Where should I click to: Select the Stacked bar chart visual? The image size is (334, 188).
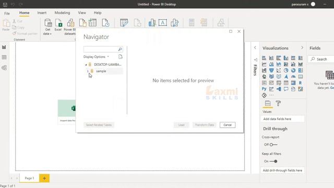coord(264,58)
